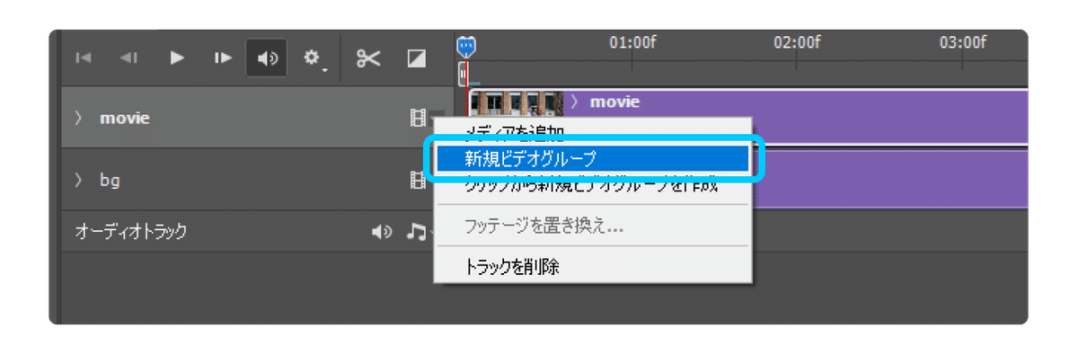Split clip at playhead using scissors icon
This screenshot has height=355, width=1078.
point(369,58)
